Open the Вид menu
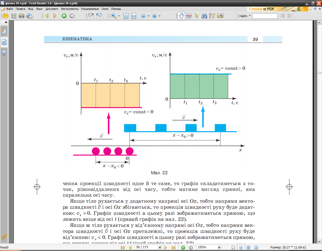 pos(30,9)
